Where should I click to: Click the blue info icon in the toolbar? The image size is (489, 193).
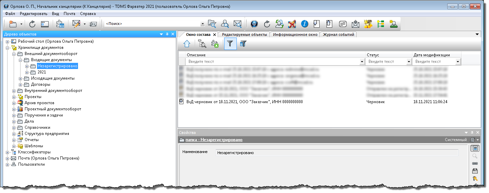coord(305,24)
